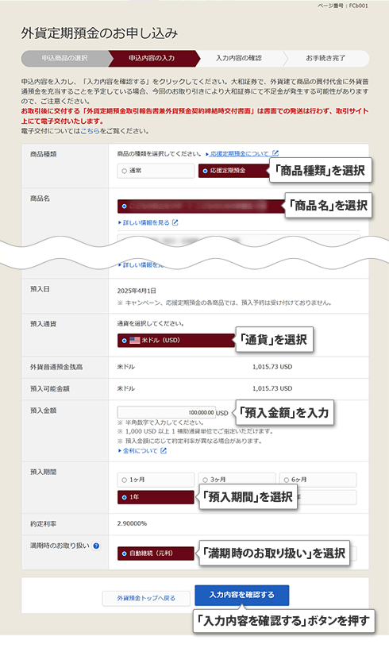
Task: Select 米ドル (USD) as deposit currency
Action: 176,341
